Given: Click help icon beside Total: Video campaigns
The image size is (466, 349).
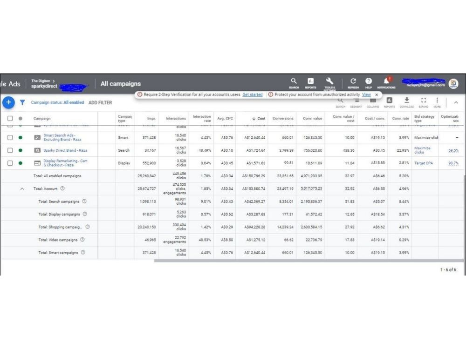Looking at the screenshot, I should coord(82,240).
